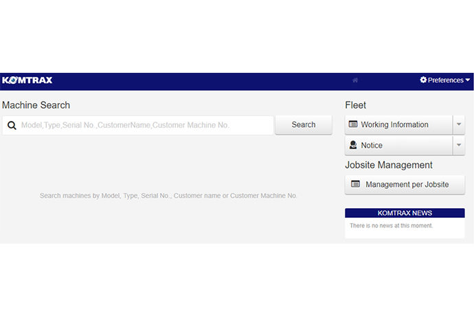Image resolution: width=474 pixels, height=316 pixels.
Task: Open Working Information under Fleet
Action: tap(394, 125)
